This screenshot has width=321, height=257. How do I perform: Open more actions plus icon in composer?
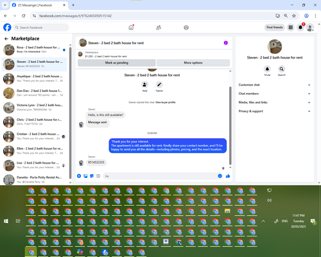[79, 176]
